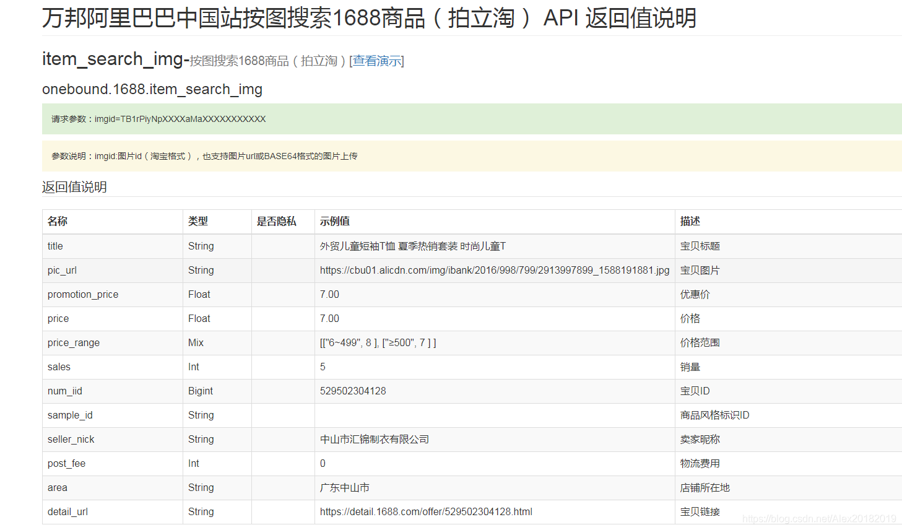The image size is (902, 530).
Task: Click the promotion_price example value 7.00
Action: (329, 294)
